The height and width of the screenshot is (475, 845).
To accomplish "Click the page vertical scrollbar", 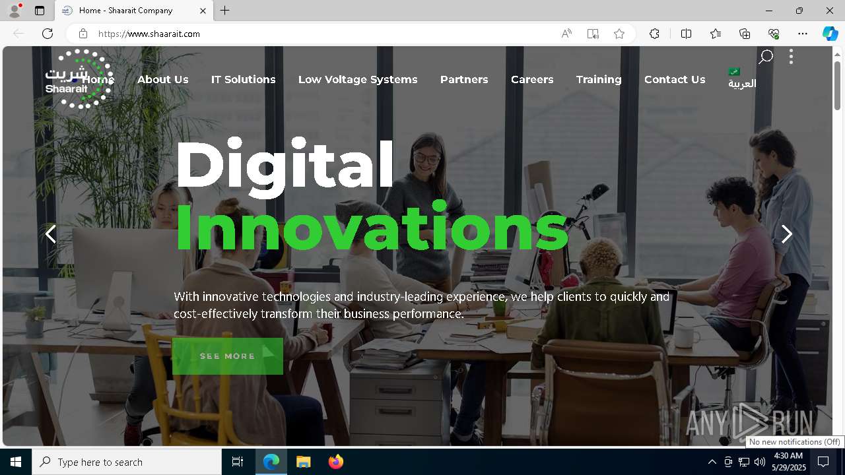I will click(837, 245).
